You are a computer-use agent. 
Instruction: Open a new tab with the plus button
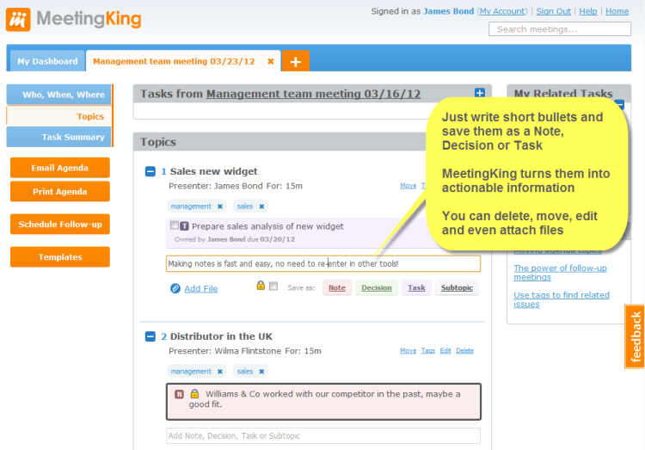(295, 61)
